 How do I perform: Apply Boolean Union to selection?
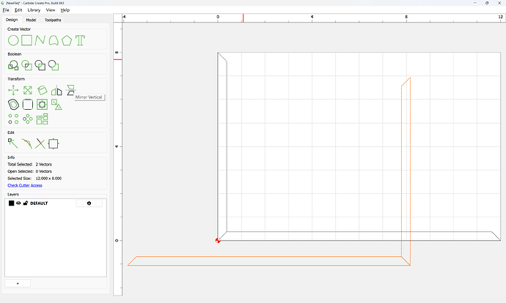[13, 65]
